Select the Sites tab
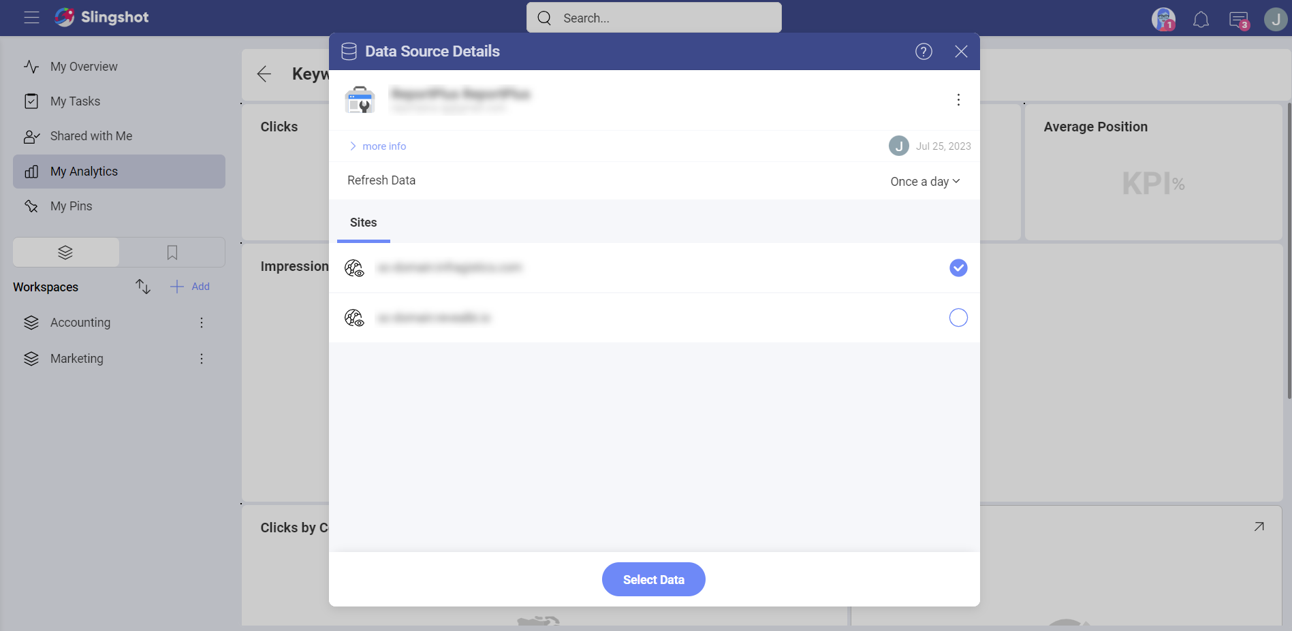The image size is (1292, 631). pos(364,223)
